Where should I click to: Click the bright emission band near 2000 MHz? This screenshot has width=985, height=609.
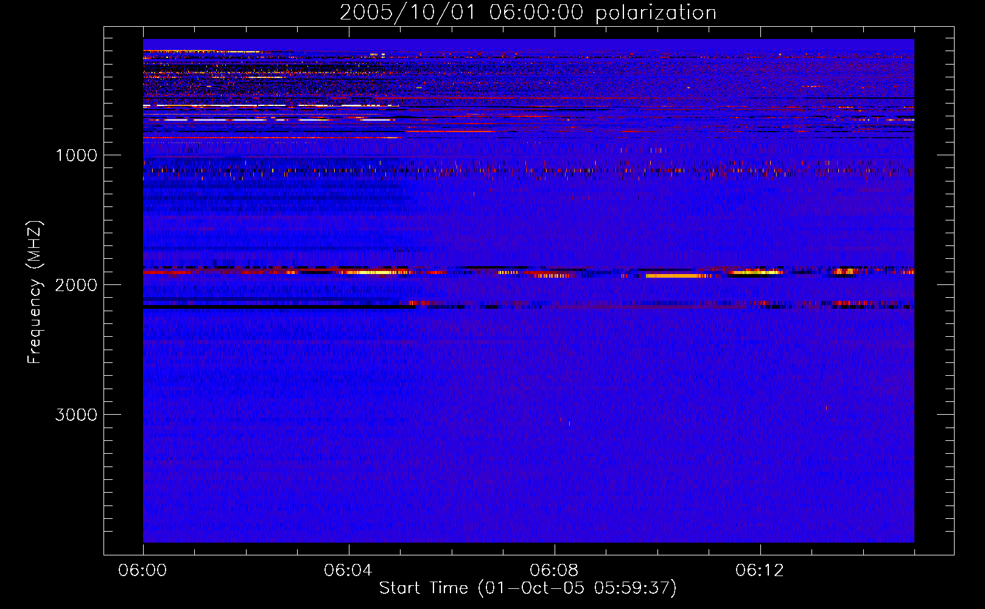(x=528, y=272)
